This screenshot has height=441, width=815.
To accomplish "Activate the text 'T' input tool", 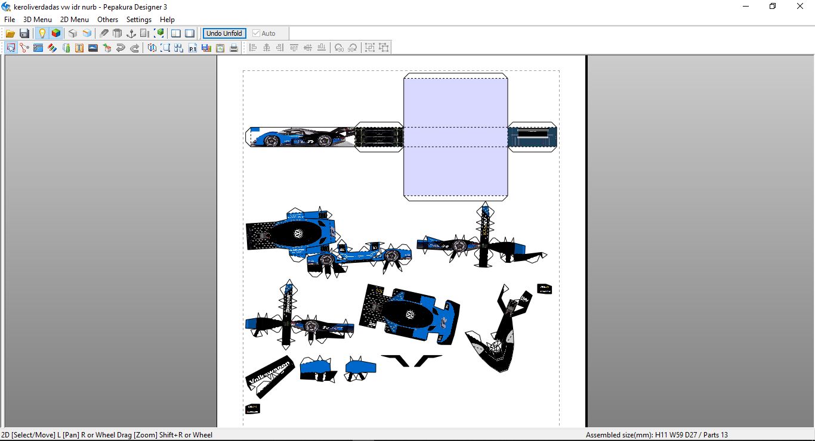I will coord(79,48).
